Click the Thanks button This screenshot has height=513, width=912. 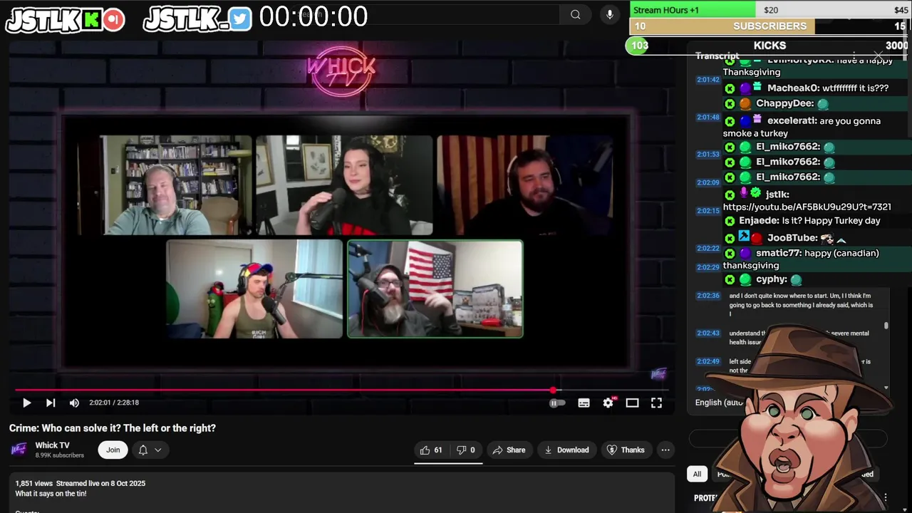(x=626, y=450)
